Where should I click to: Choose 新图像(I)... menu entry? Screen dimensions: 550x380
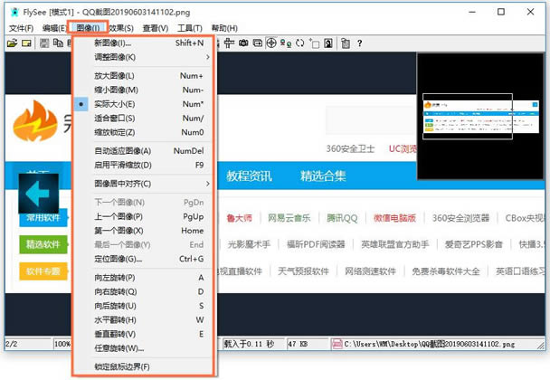click(x=143, y=43)
